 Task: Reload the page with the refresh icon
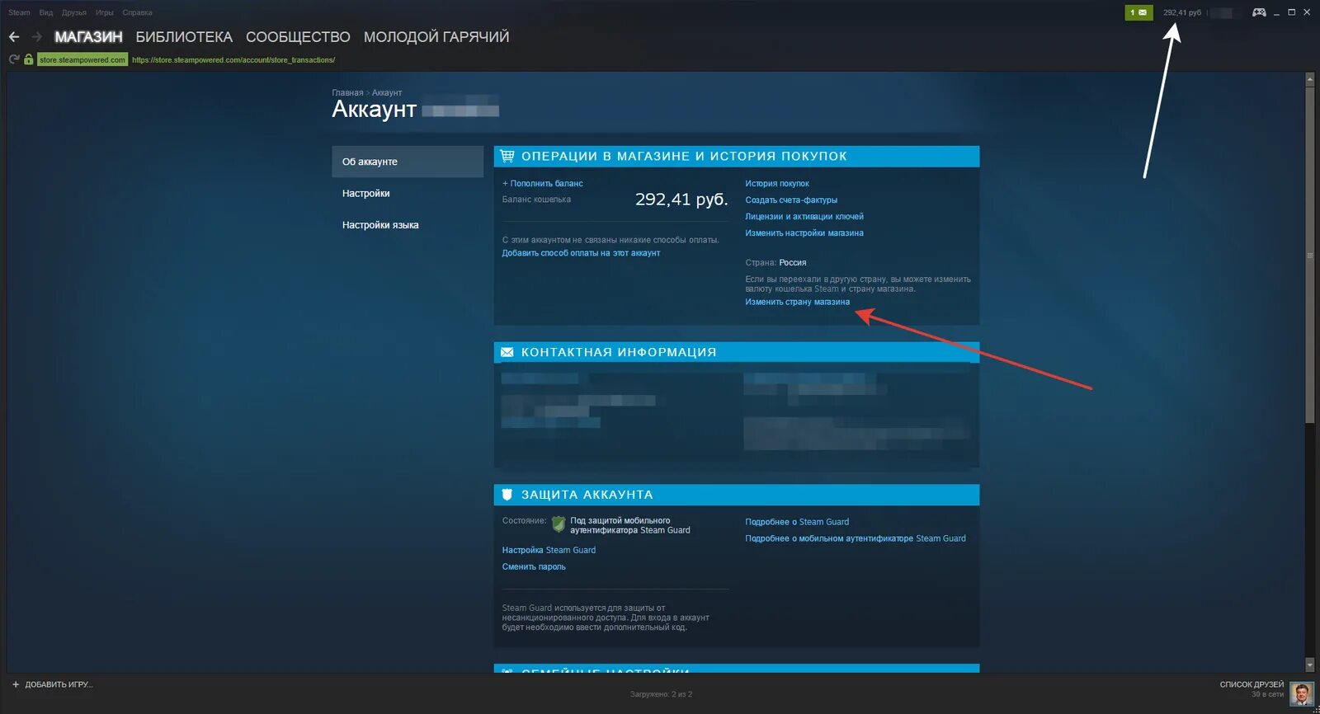tap(14, 59)
